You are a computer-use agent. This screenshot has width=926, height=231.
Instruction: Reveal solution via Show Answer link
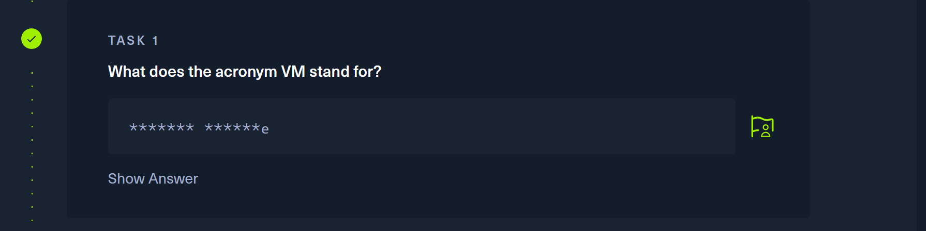(153, 178)
